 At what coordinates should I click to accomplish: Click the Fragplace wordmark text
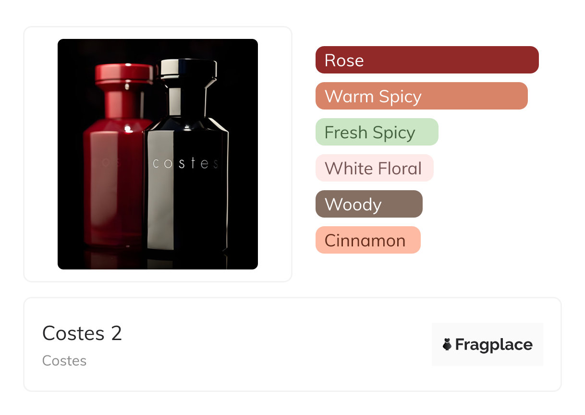[x=494, y=345]
